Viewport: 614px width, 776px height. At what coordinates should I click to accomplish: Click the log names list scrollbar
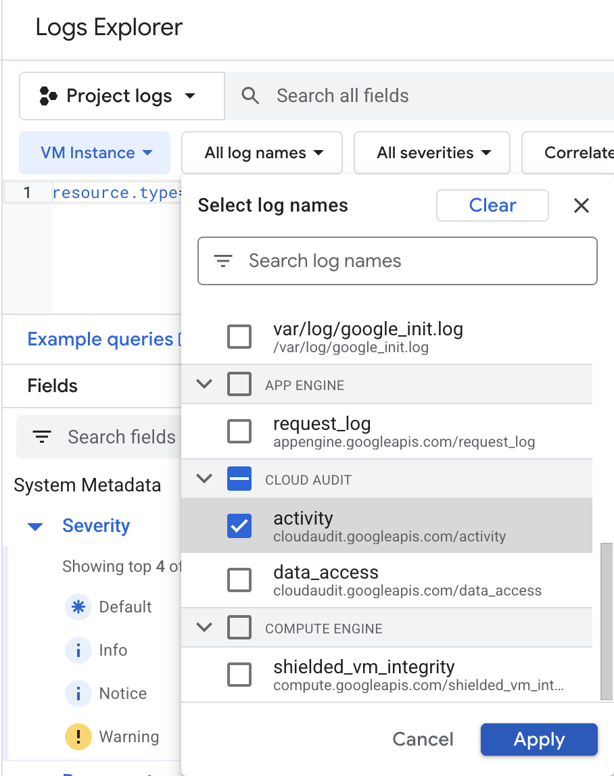coord(606,621)
